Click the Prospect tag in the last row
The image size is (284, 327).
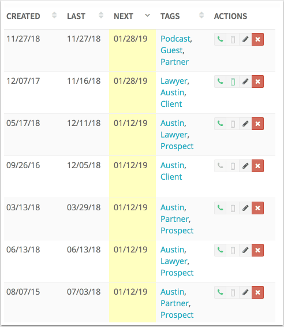(177, 315)
